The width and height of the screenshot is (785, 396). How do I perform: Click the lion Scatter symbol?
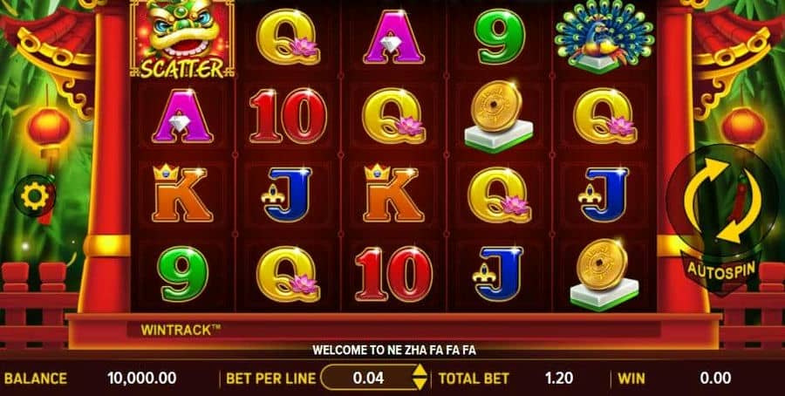[x=182, y=38]
